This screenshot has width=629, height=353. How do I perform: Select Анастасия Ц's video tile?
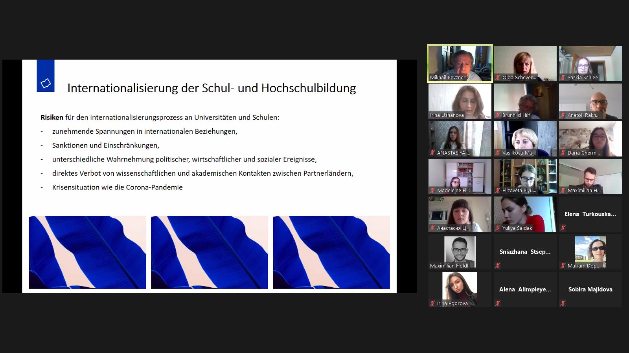(x=460, y=214)
